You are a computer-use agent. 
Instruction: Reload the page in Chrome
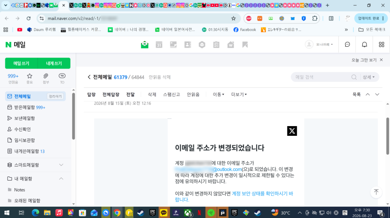tap(29, 19)
